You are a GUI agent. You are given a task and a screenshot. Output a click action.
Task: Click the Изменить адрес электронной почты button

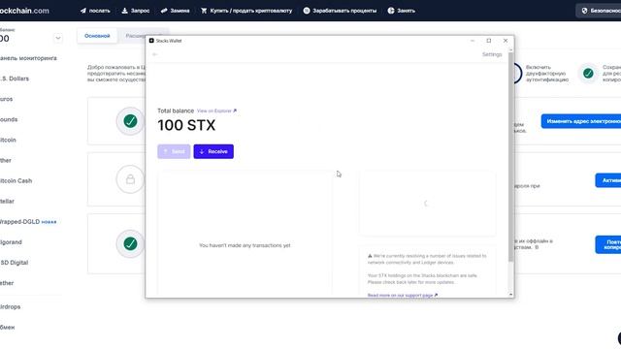(x=581, y=121)
